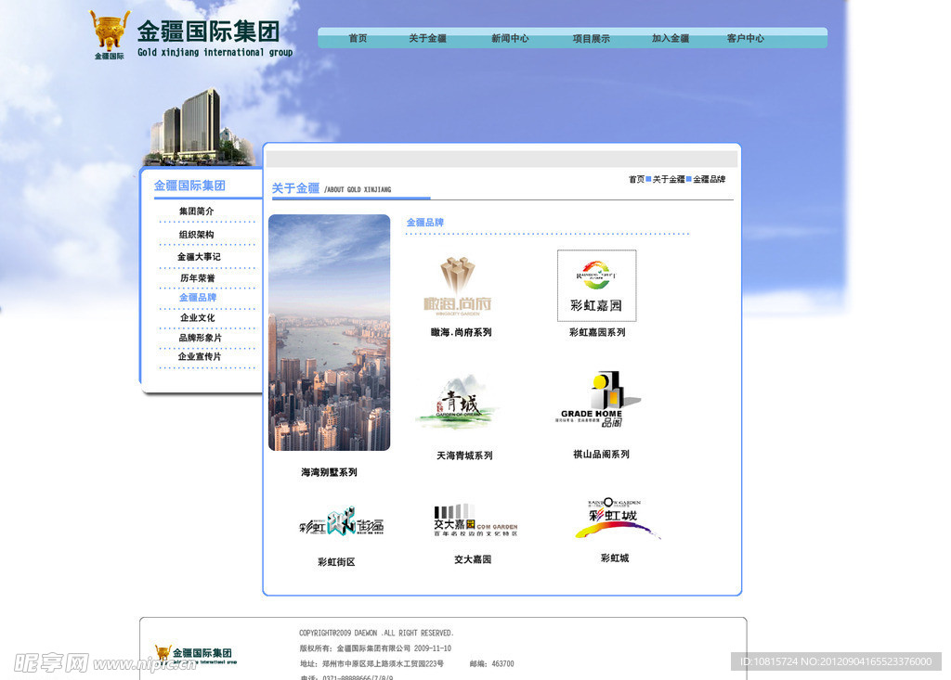Viewport: 951px width, 680px height.
Task: Open 客户中心 in top navigation
Action: pyautogui.click(x=746, y=38)
